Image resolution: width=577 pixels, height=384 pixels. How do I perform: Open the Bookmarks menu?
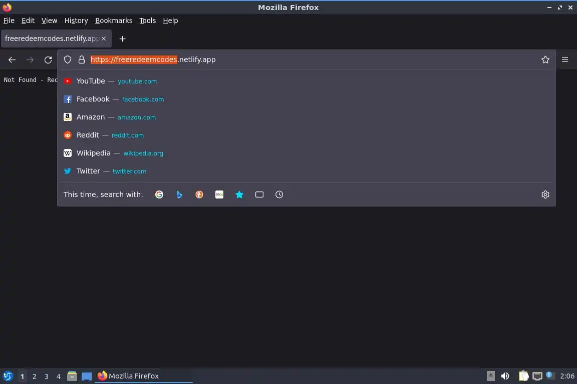(114, 20)
